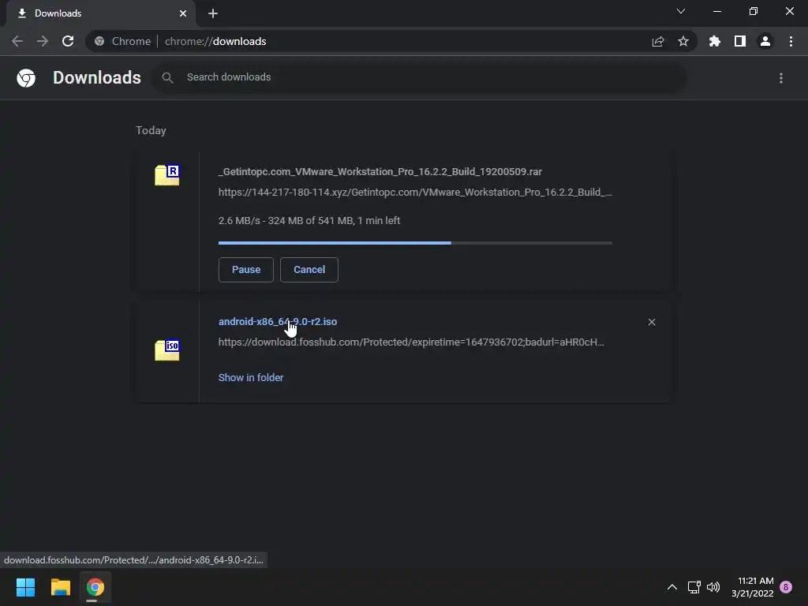Open the Windows Start menu
This screenshot has width=808, height=606.
pyautogui.click(x=26, y=587)
